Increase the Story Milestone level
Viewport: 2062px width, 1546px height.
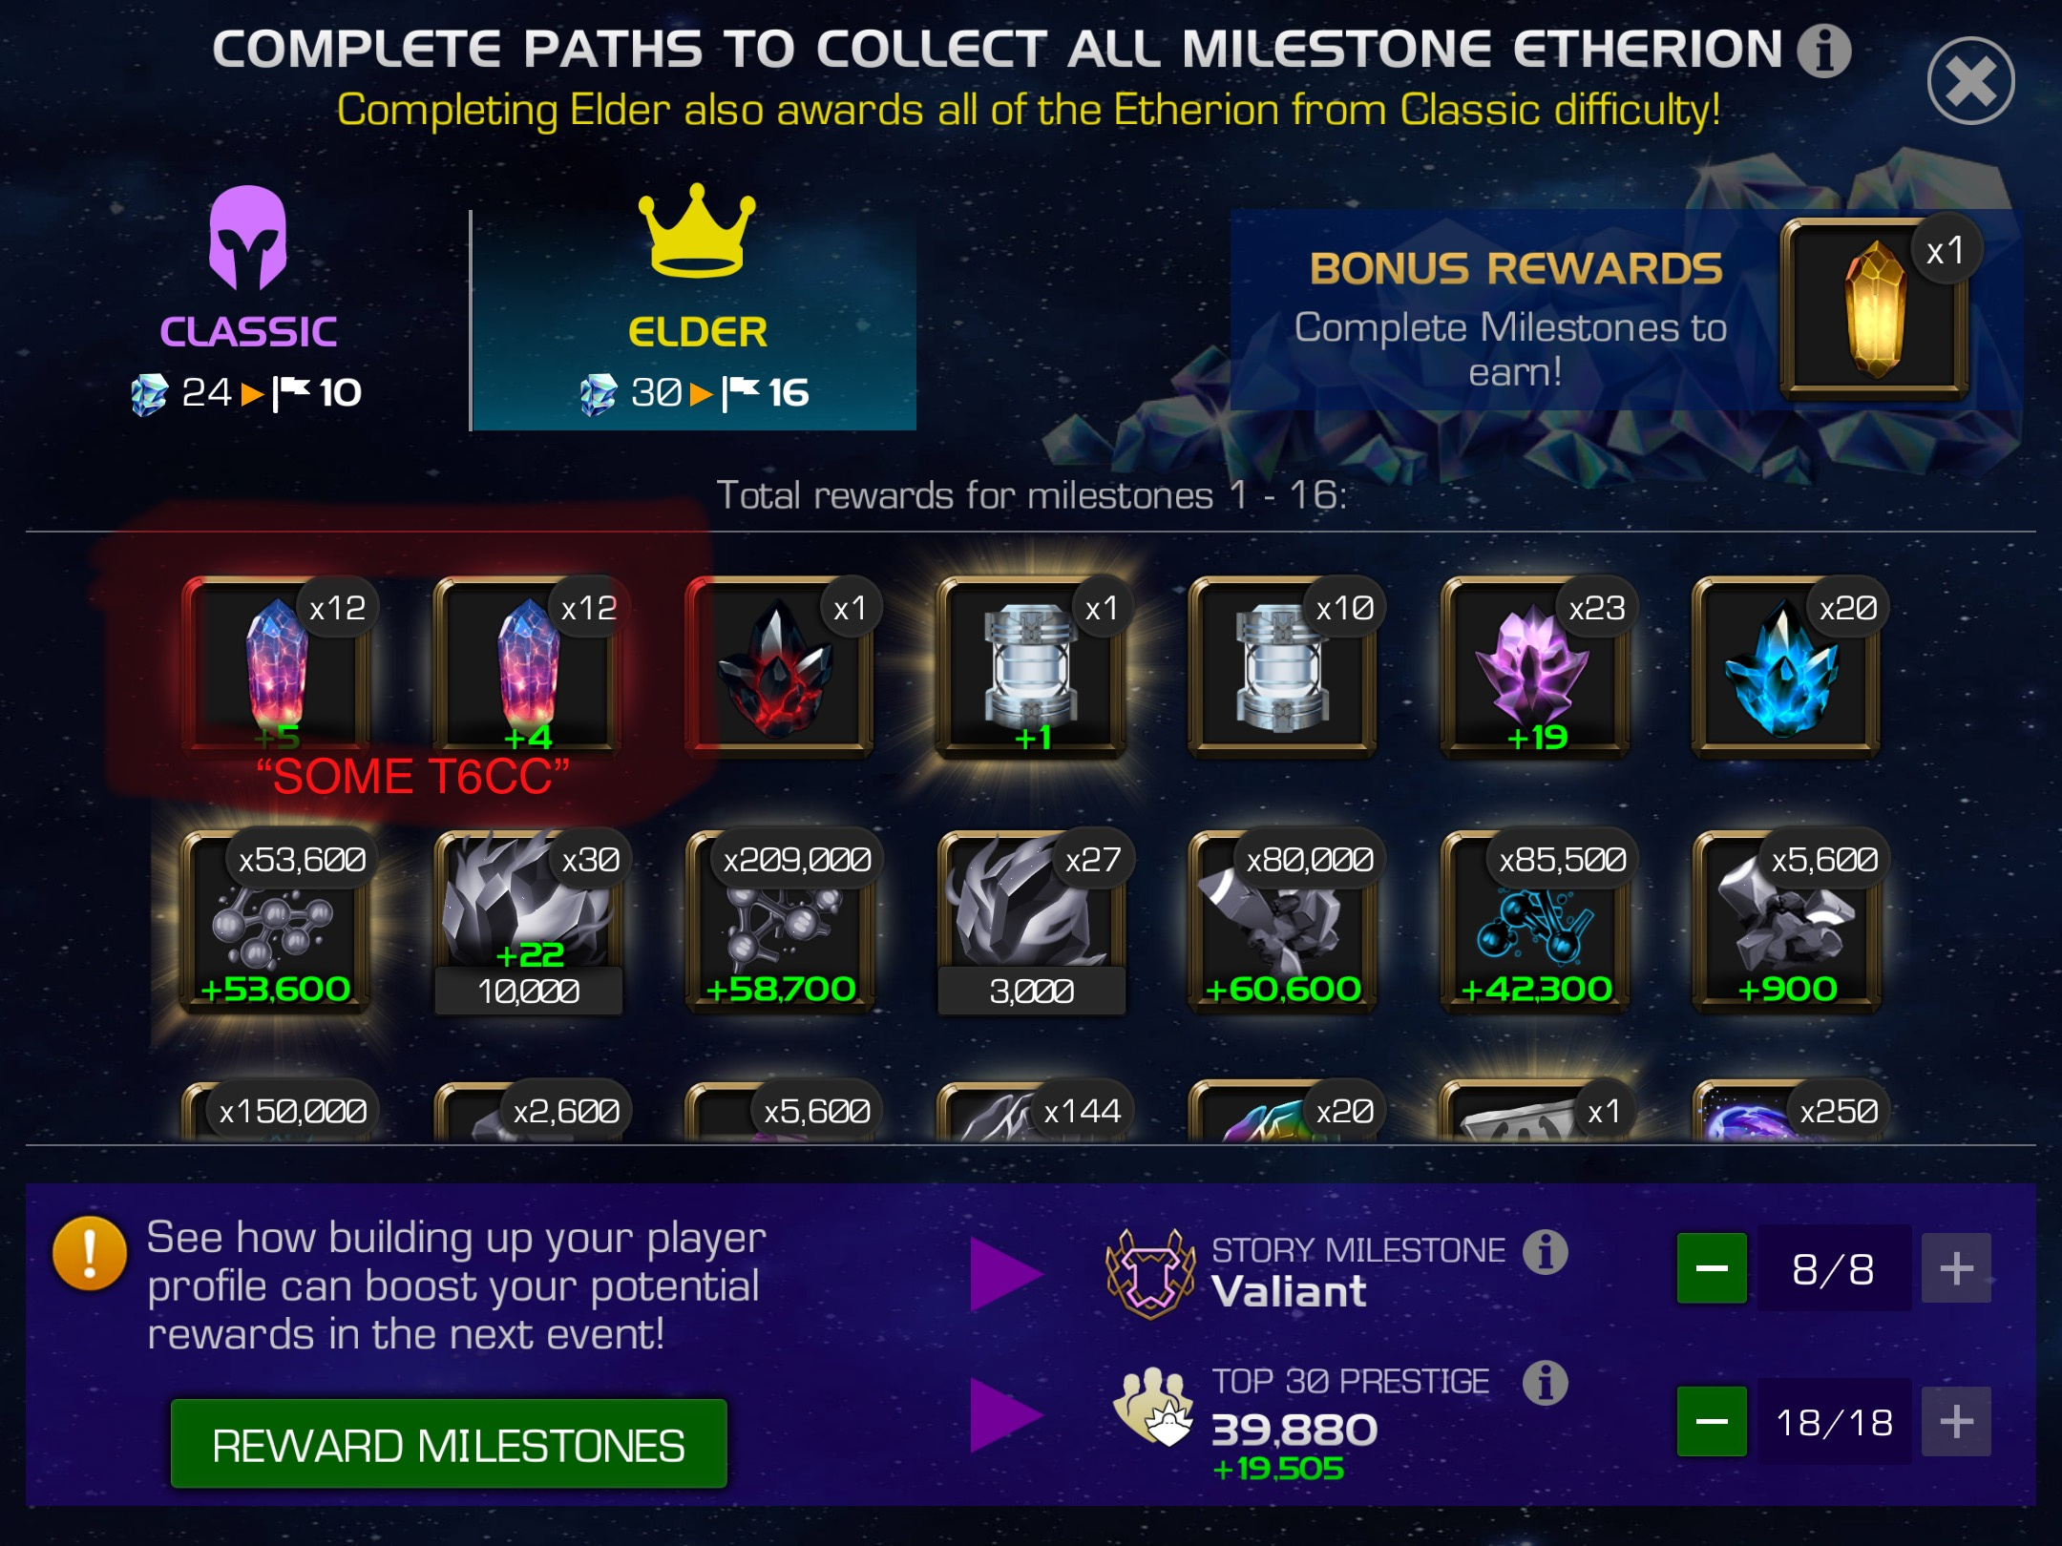click(1956, 1268)
